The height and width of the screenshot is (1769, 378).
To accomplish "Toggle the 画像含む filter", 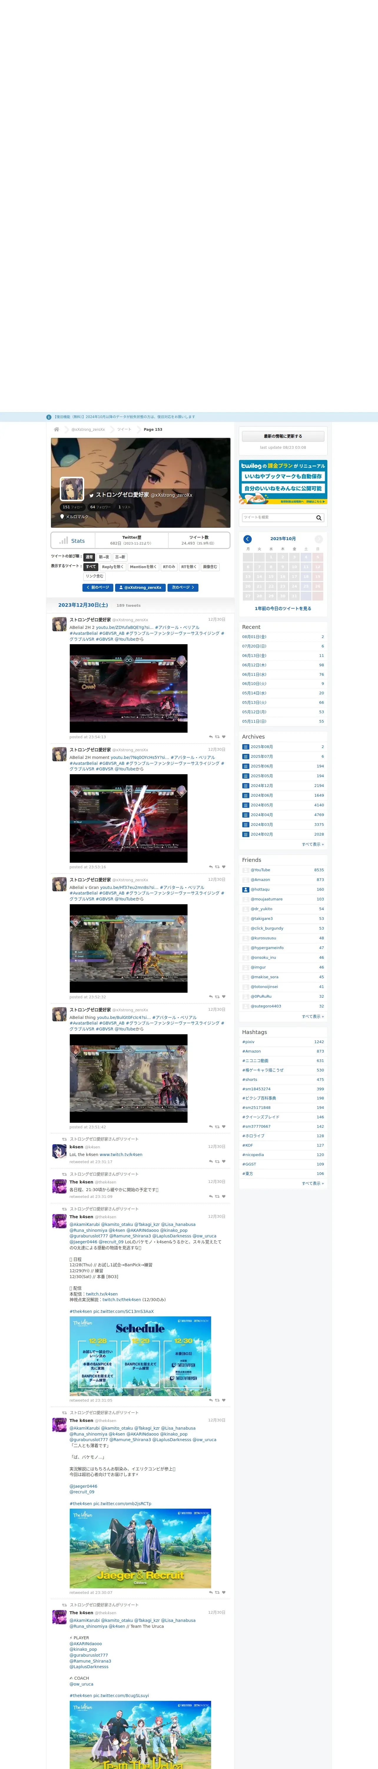I will pyautogui.click(x=210, y=567).
